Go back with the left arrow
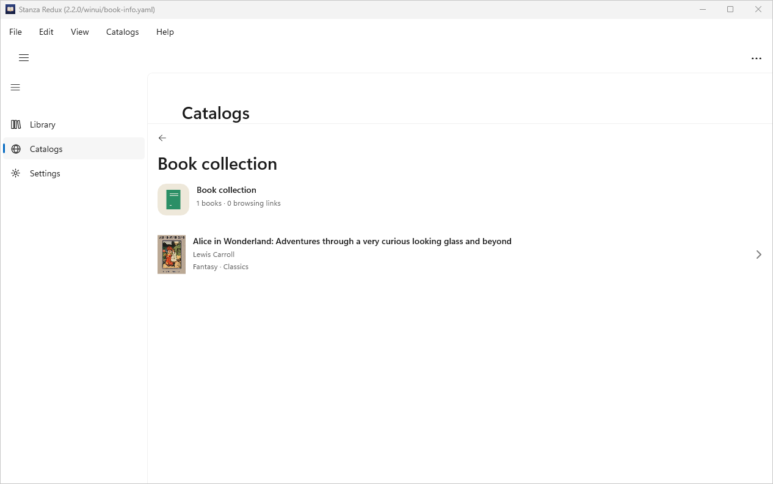773x484 pixels. (x=162, y=138)
